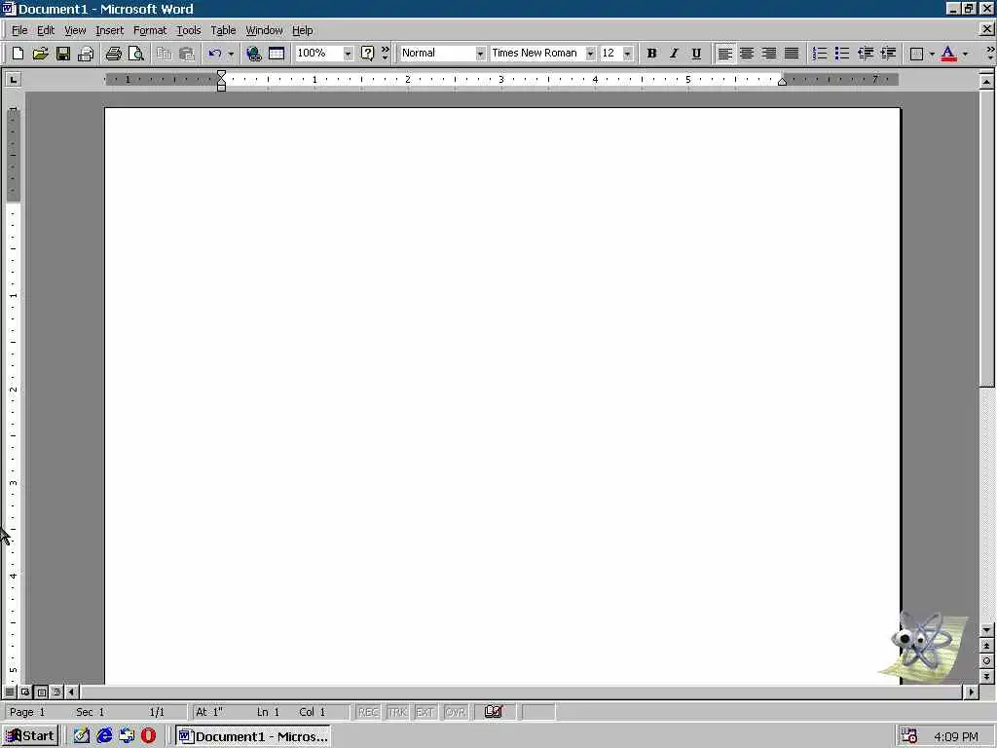The width and height of the screenshot is (997, 748).
Task: Toggle italic formatting
Action: 674,54
